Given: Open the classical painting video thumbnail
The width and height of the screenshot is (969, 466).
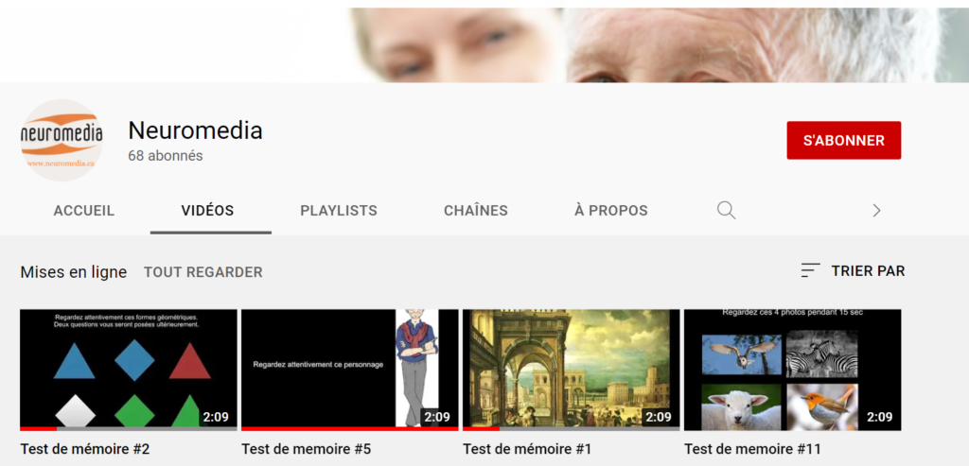Looking at the screenshot, I should coord(571,370).
